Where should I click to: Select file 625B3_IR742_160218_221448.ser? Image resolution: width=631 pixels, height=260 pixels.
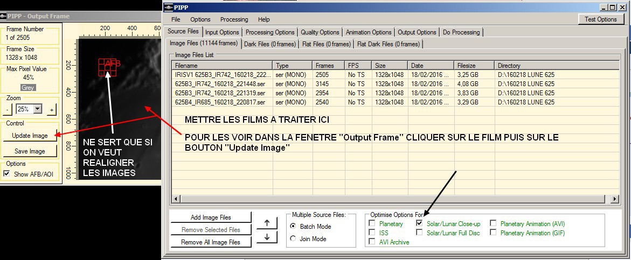220,84
